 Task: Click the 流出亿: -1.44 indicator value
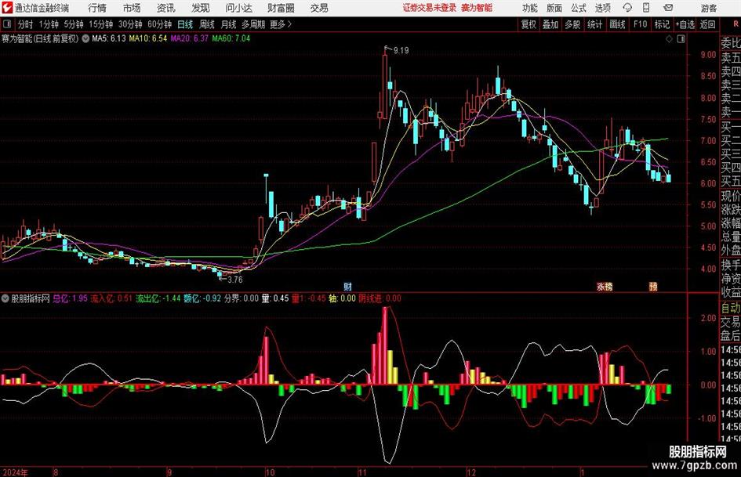point(158,298)
